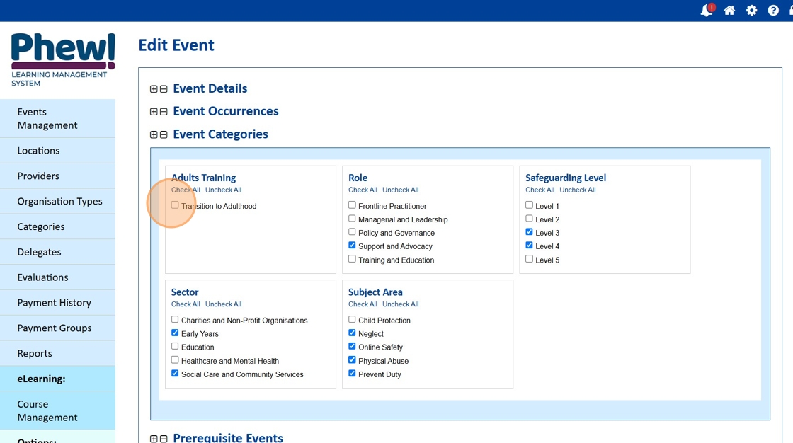
Task: Collapse Event Details with minus icon
Action: point(164,89)
